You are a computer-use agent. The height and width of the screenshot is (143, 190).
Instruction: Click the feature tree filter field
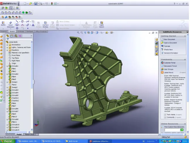tap(19, 39)
